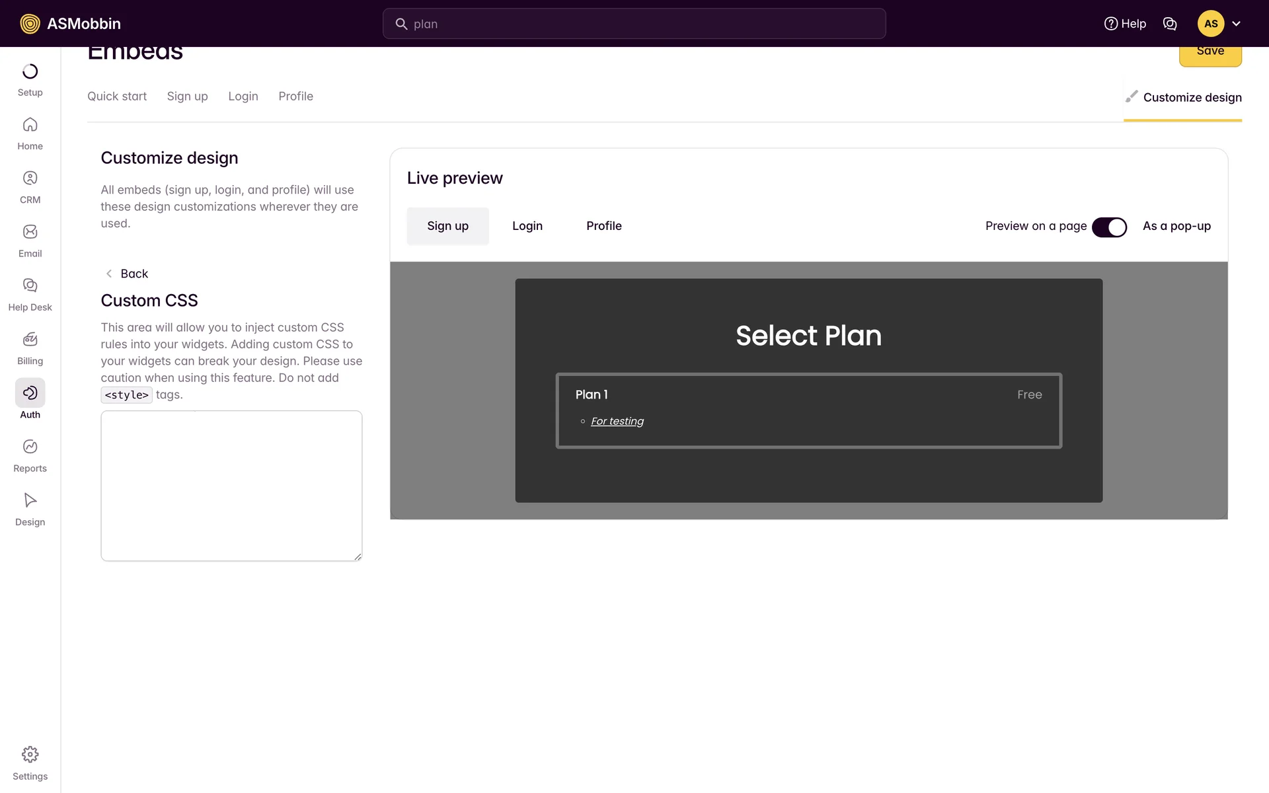Click the chat messages icon in header

click(x=1169, y=24)
